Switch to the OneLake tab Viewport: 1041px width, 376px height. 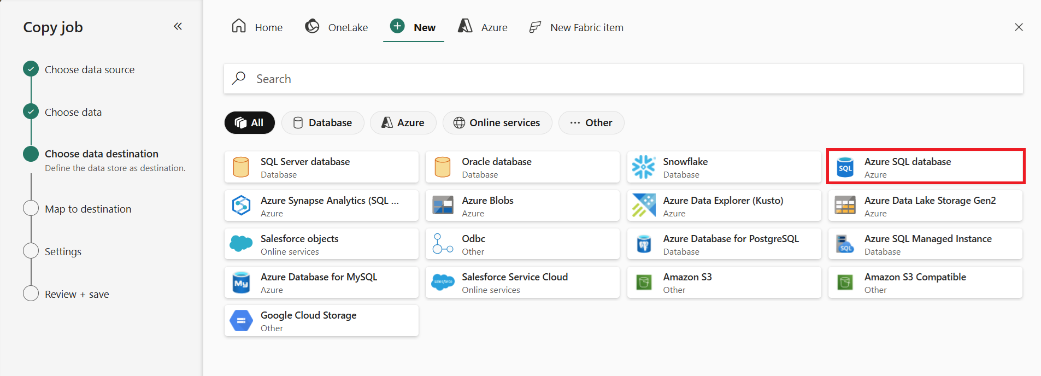336,27
